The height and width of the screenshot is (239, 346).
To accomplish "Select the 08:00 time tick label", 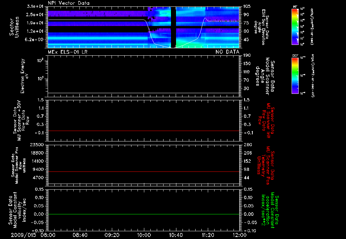I will click(x=48, y=235).
